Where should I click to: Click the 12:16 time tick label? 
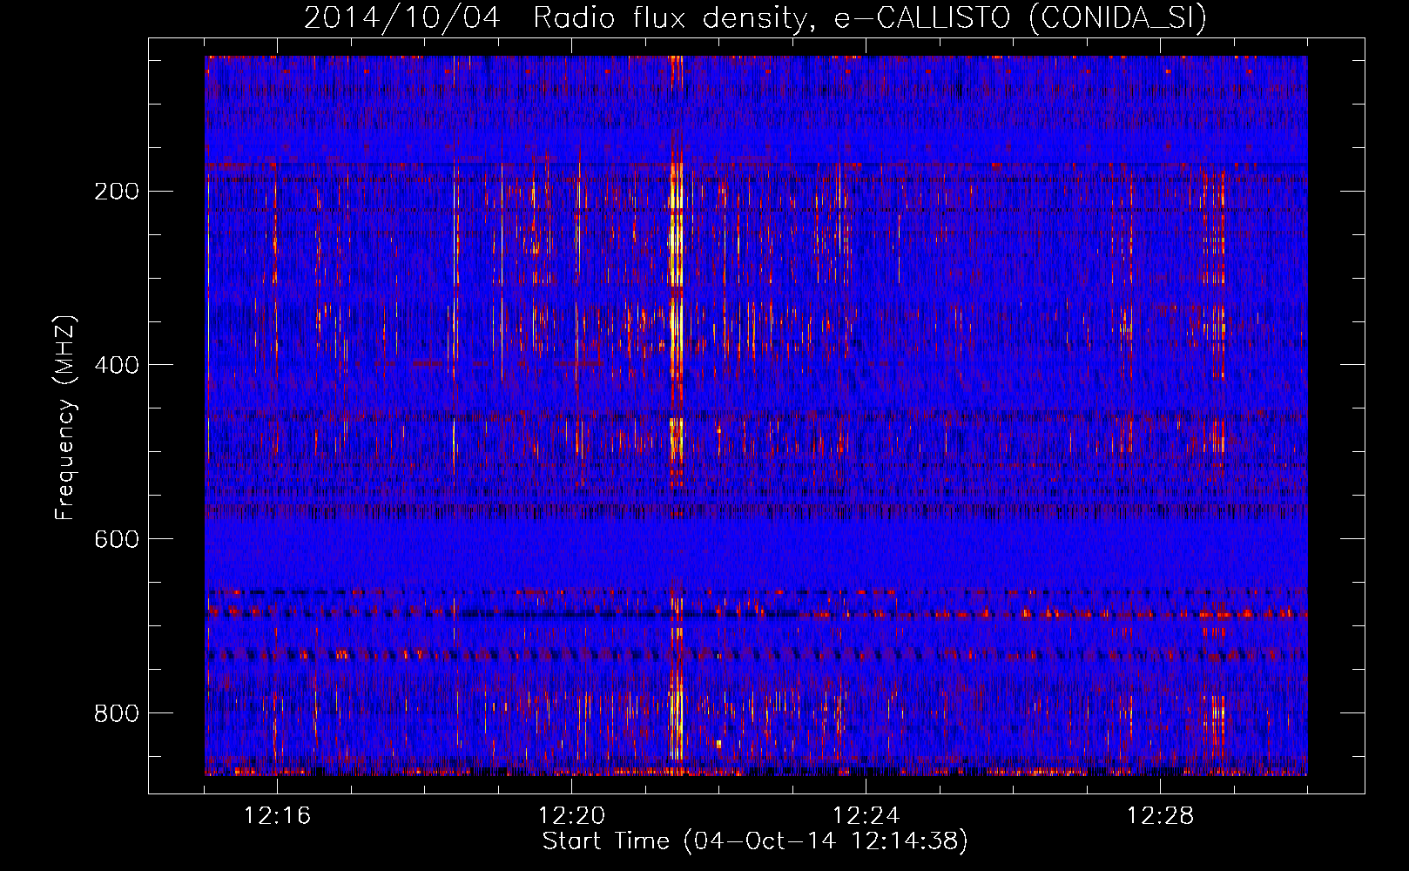(x=277, y=816)
